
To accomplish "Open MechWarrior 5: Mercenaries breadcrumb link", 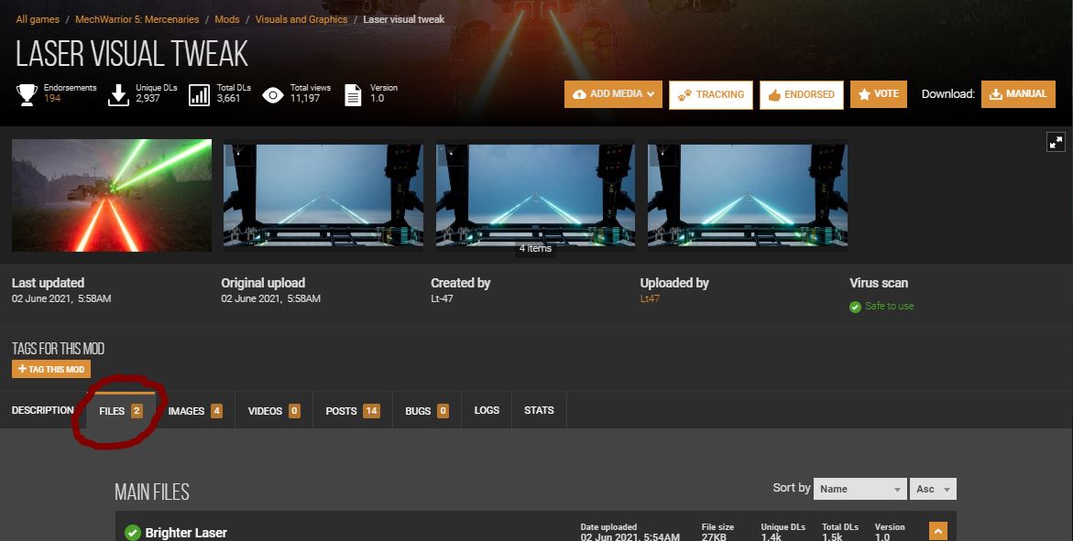I will point(137,19).
